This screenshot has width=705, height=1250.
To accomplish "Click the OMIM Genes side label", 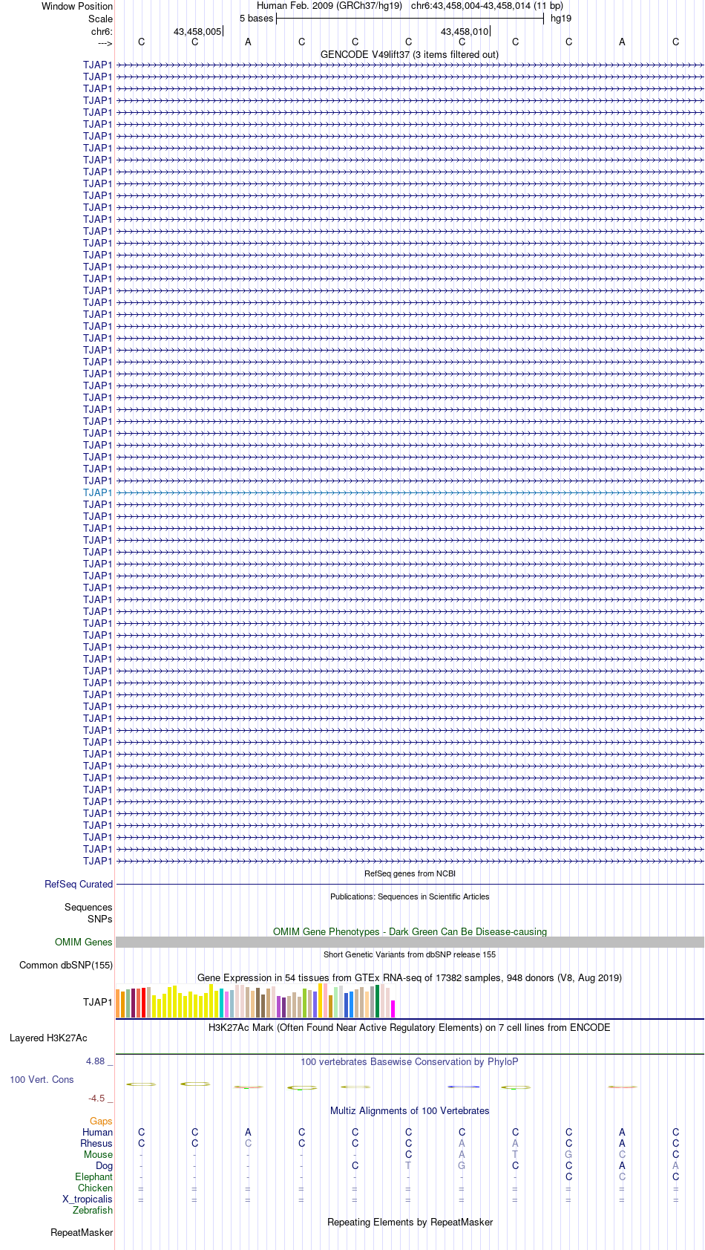I will [x=84, y=943].
